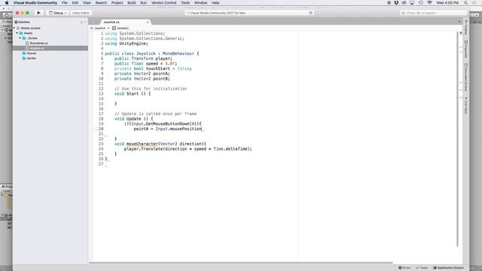Open the Time Machine menu bar icon
Screen dimensions: 482x271
tap(421, 3)
